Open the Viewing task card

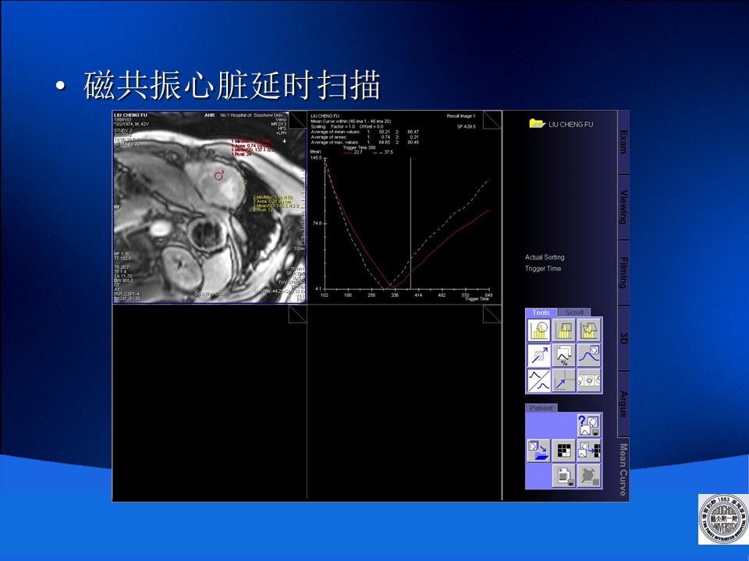[x=623, y=207]
